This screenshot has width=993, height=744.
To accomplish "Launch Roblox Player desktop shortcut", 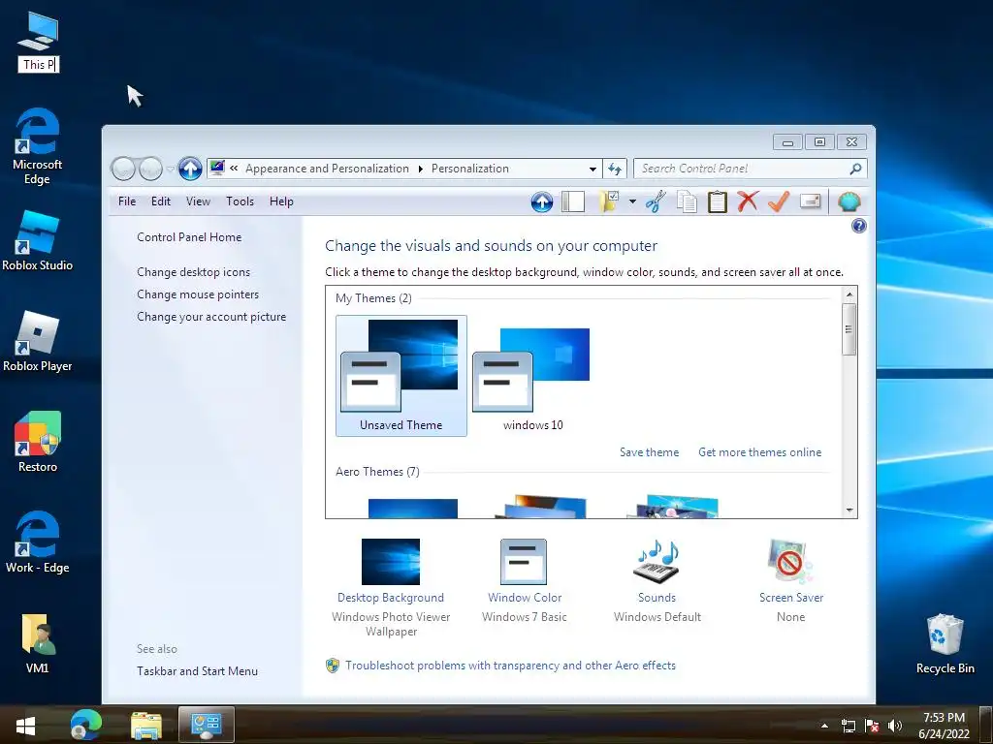I will 38,342.
